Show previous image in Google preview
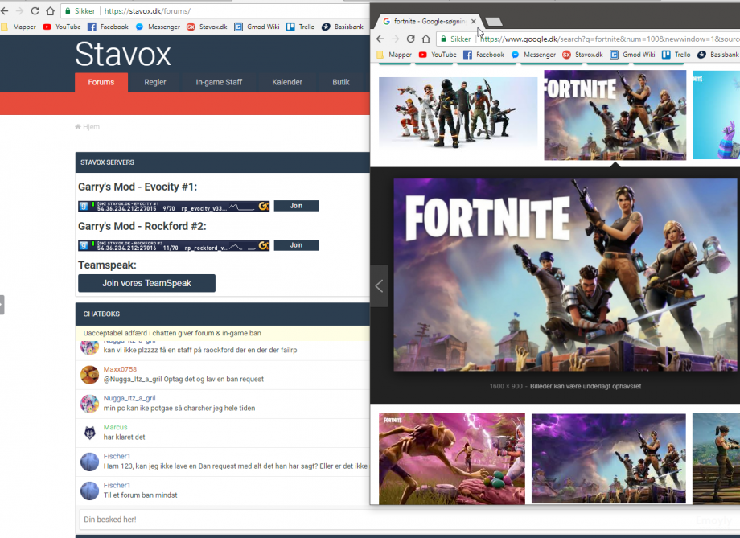Screen dimensions: 740x538 point(379,286)
